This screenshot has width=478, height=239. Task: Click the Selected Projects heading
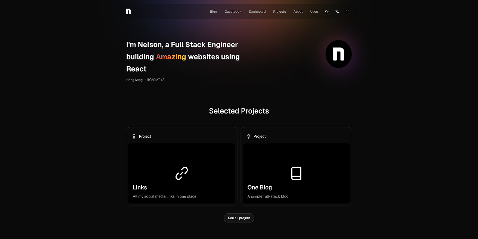coord(239,111)
